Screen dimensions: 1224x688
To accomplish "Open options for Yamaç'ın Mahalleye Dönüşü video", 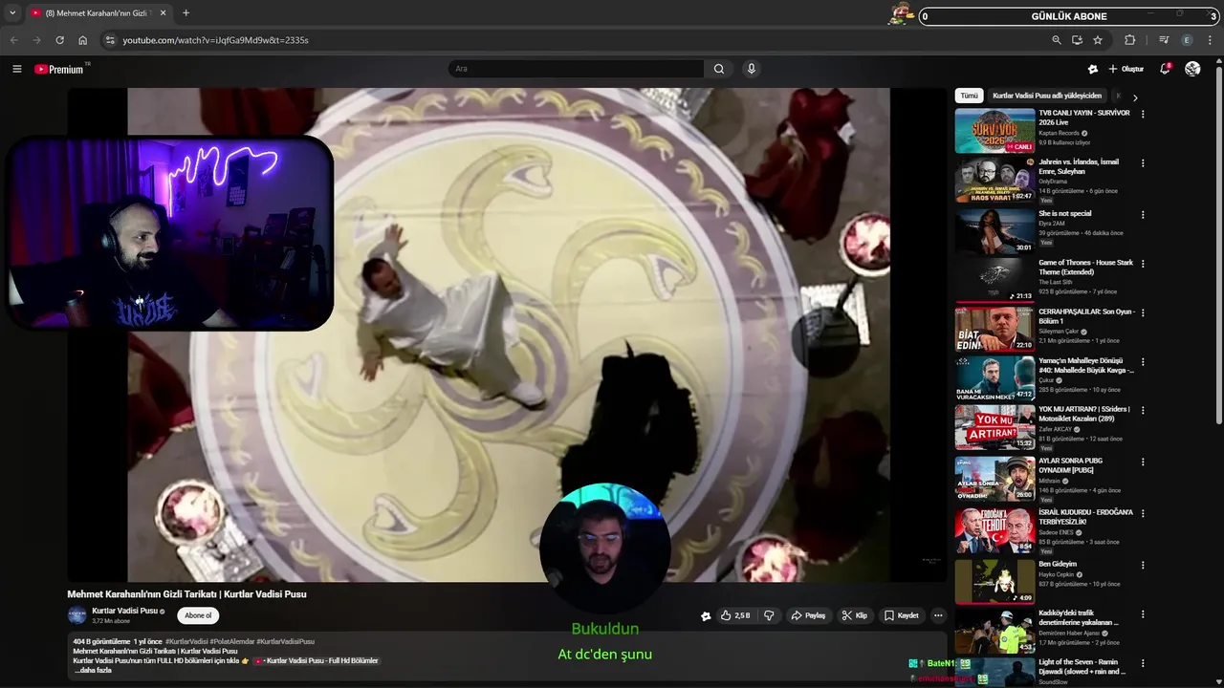I will 1143,361.
